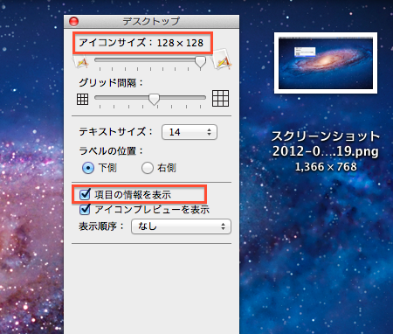Viewport: 393px width, 334px height.
Task: Click the large icon size preview icon
Action: pyautogui.click(x=222, y=59)
